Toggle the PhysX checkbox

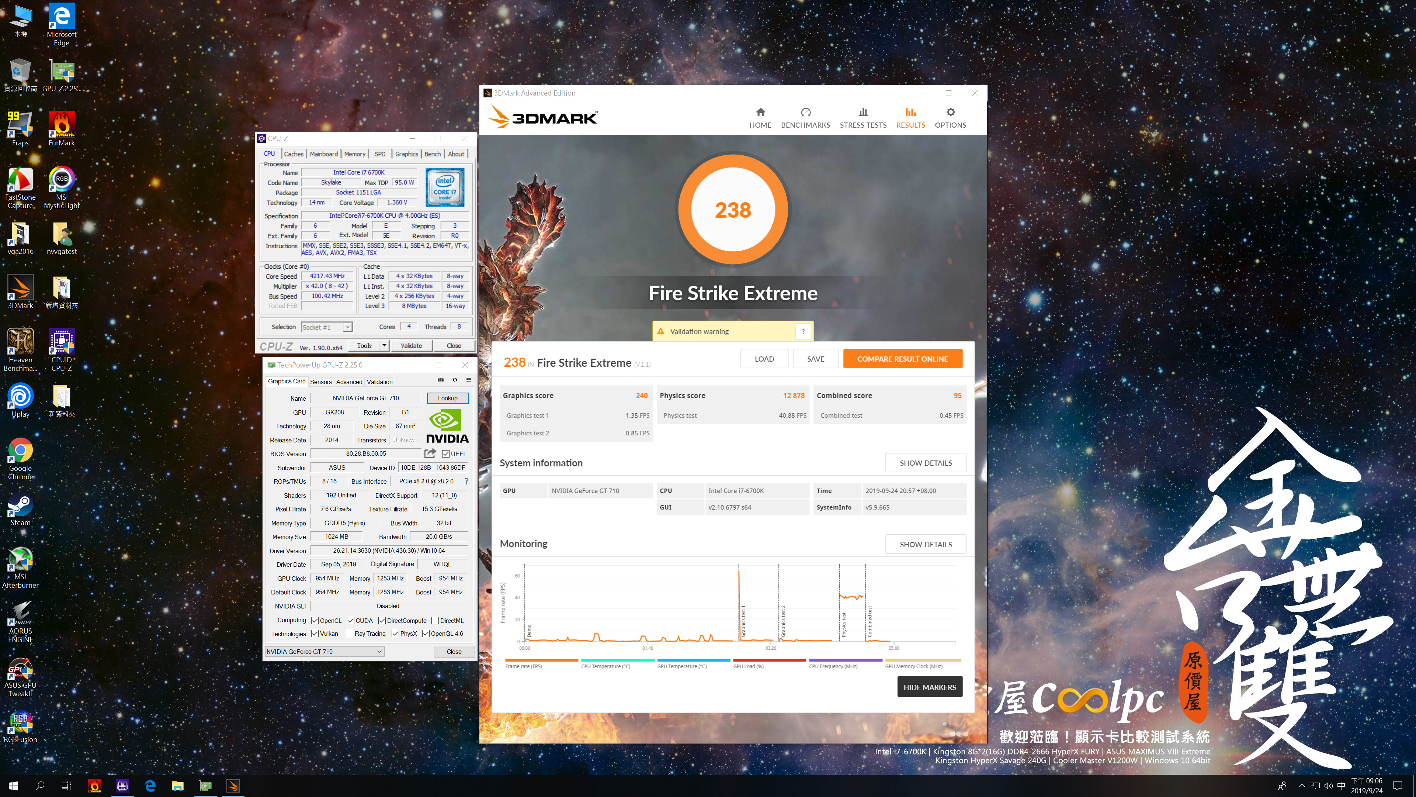point(395,634)
